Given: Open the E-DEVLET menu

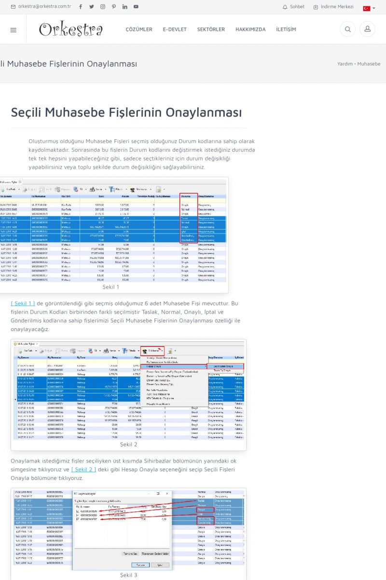Looking at the screenshot, I should click(x=175, y=29).
